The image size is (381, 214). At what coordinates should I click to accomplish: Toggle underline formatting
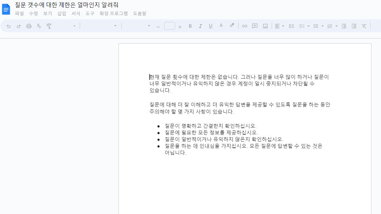point(210,26)
